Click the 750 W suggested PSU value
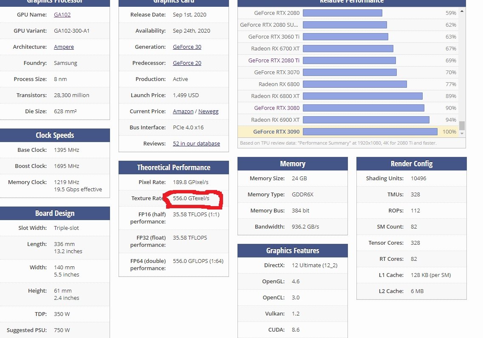Screen dimensions: 483x338 [x=62, y=330]
